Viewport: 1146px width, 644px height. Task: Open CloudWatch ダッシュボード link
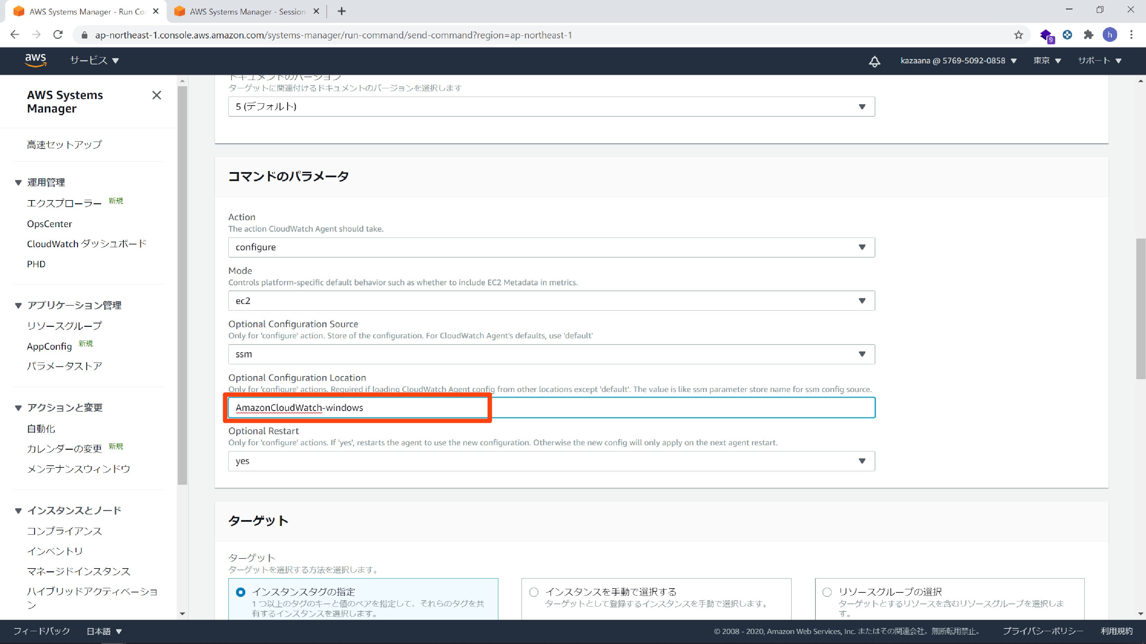(x=87, y=243)
